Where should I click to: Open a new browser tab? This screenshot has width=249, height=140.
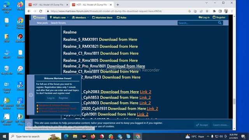pyautogui.click(x=117, y=5)
